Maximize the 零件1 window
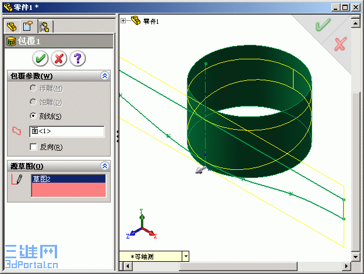The width and height of the screenshot is (364, 274). click(345, 8)
